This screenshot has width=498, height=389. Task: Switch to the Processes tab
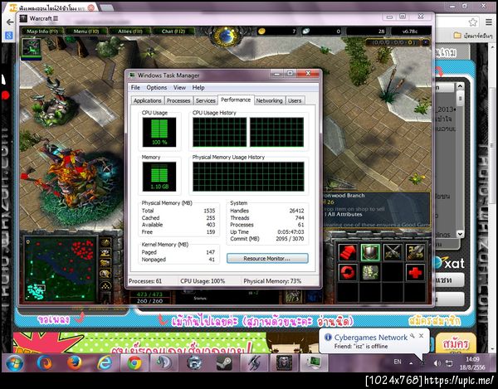tap(178, 100)
